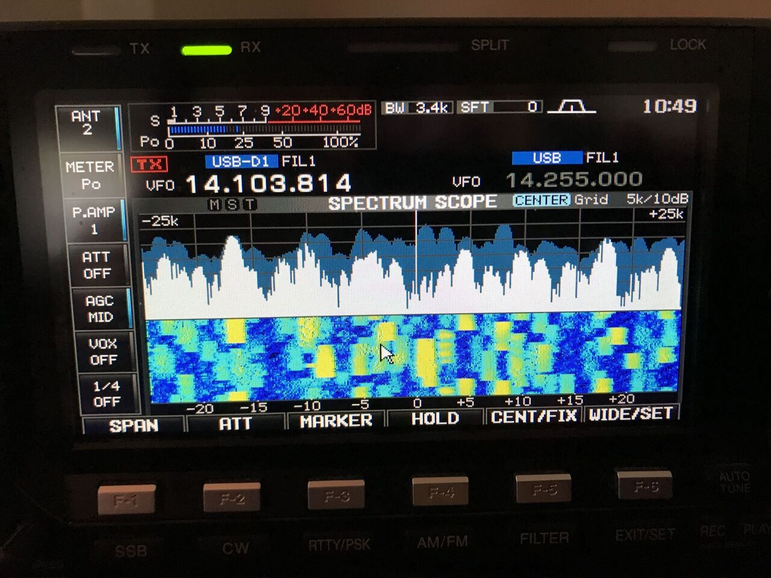771x578 pixels.
Task: Switch CENT/FIX scope mode
Action: pos(534,416)
